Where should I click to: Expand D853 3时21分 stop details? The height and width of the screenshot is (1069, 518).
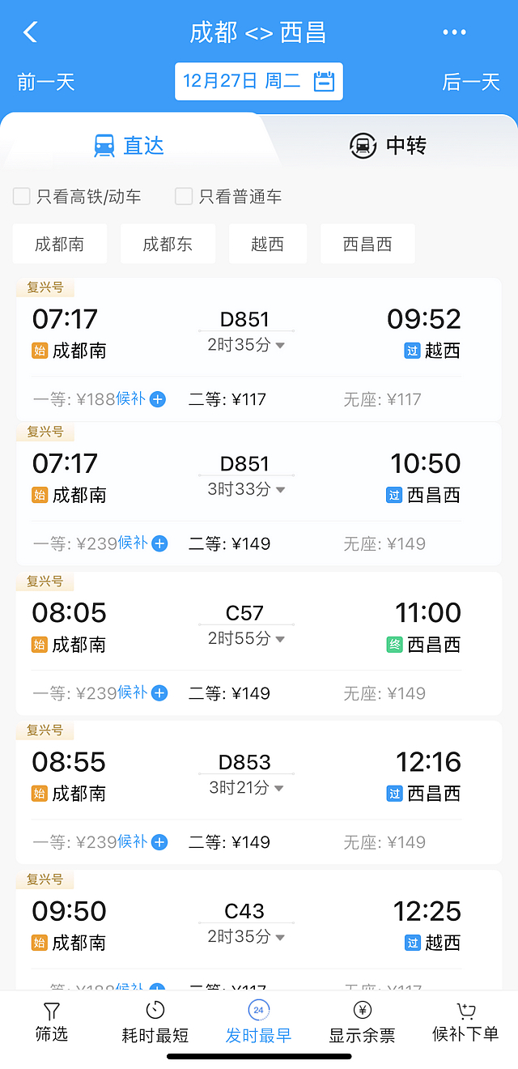(280, 789)
